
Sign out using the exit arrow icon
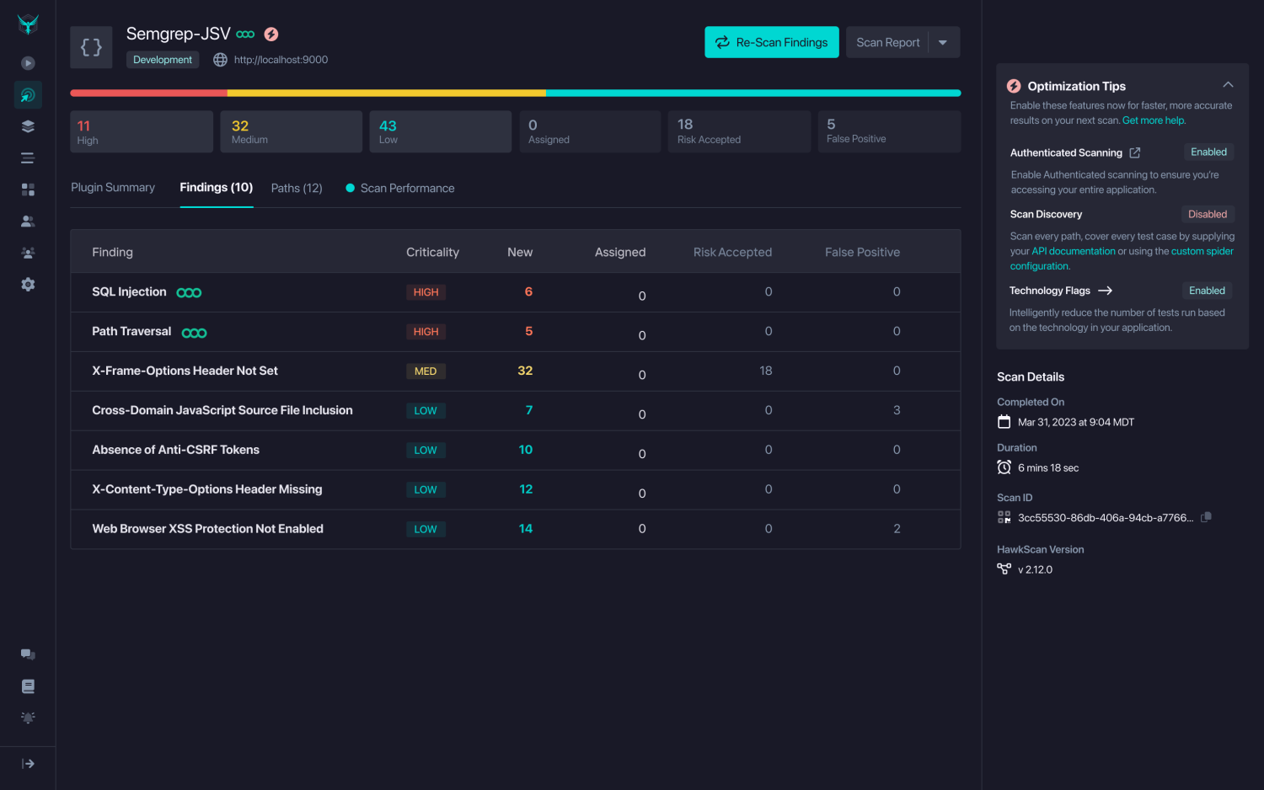point(28,764)
